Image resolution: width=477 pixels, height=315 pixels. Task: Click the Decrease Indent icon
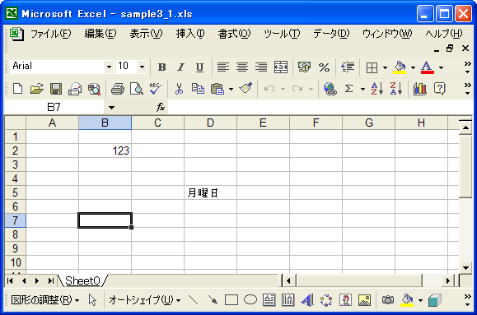[348, 67]
